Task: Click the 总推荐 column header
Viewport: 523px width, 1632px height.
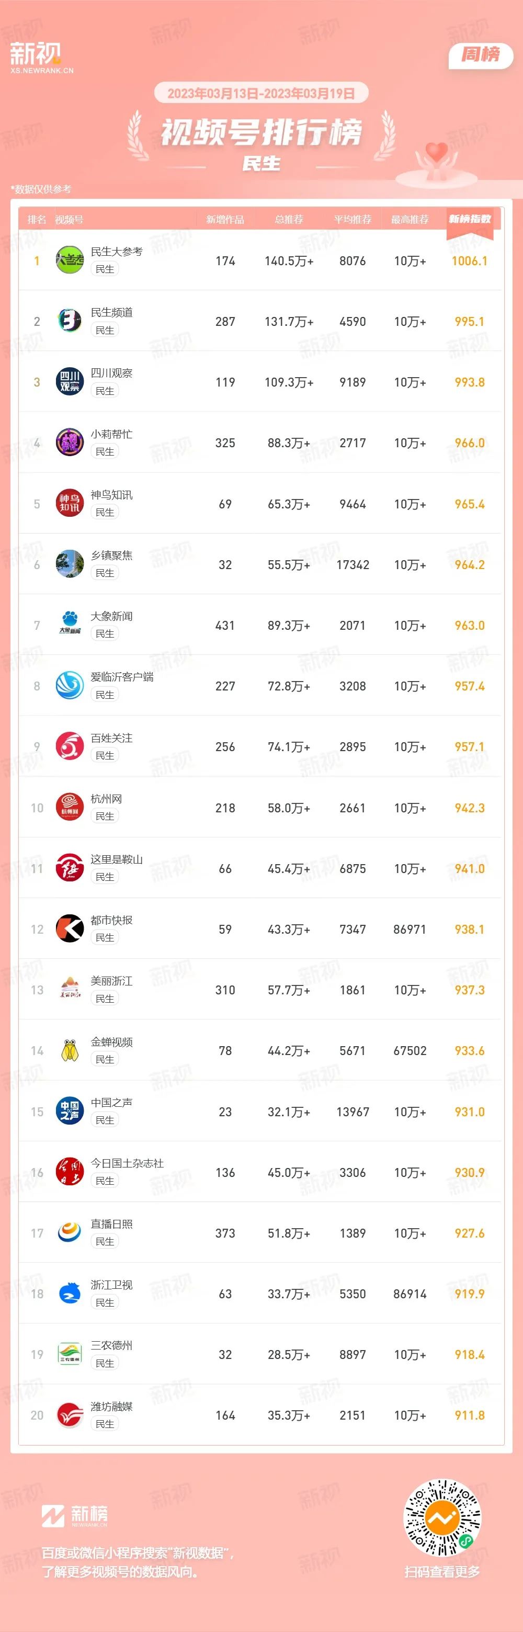Action: [289, 219]
